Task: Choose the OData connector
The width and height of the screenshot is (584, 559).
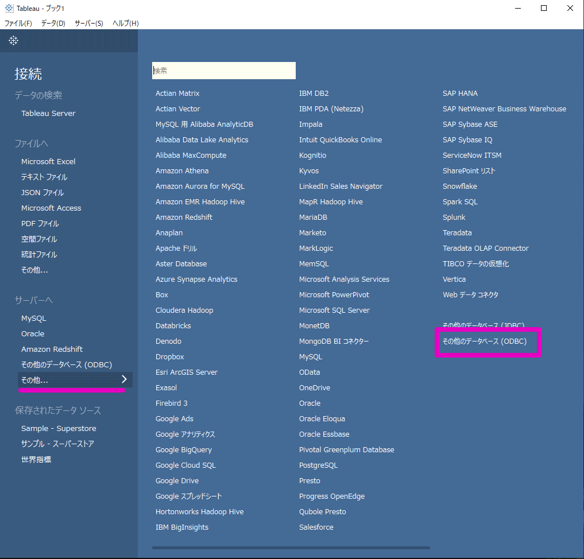Action: coord(310,372)
